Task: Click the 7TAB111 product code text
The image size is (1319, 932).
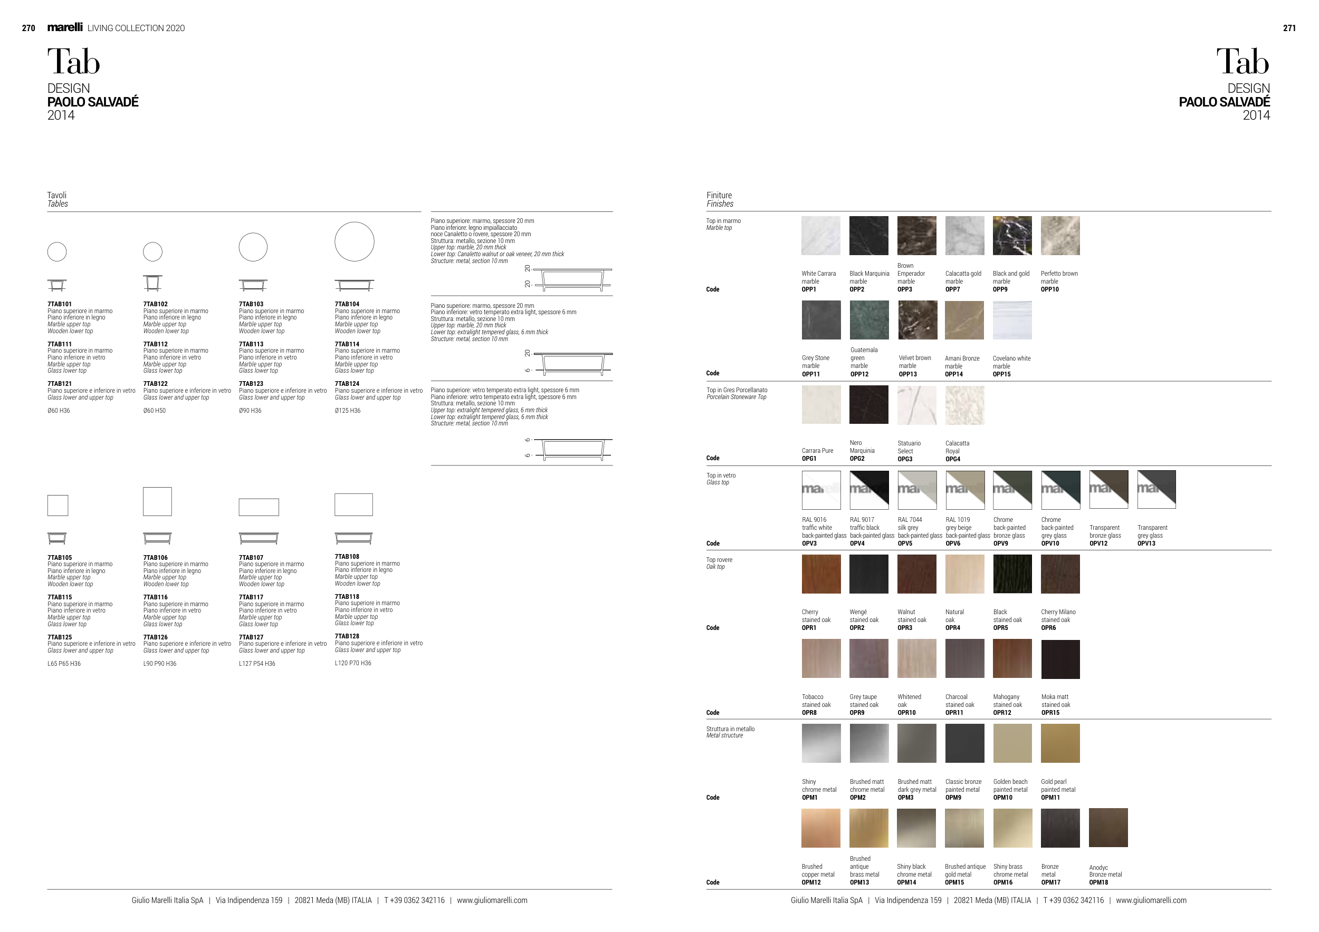Action: click(x=60, y=344)
